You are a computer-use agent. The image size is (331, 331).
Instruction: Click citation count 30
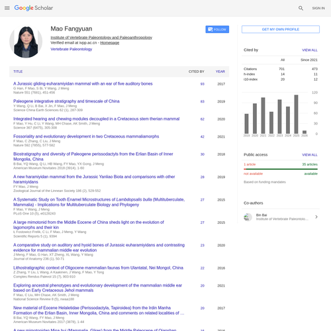(x=203, y=154)
